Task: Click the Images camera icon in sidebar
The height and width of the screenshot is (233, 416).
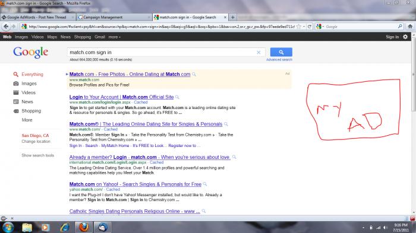Action: (x=16, y=84)
